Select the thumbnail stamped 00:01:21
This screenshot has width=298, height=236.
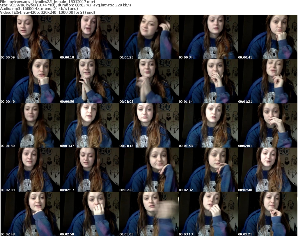(x=268, y=81)
